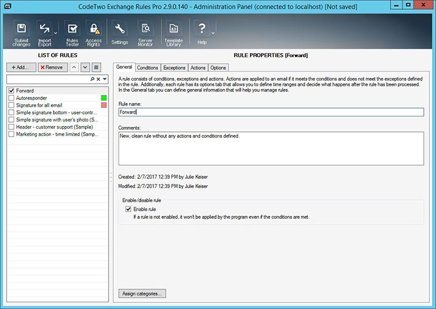Click the red Signature category swatch

coord(104,105)
